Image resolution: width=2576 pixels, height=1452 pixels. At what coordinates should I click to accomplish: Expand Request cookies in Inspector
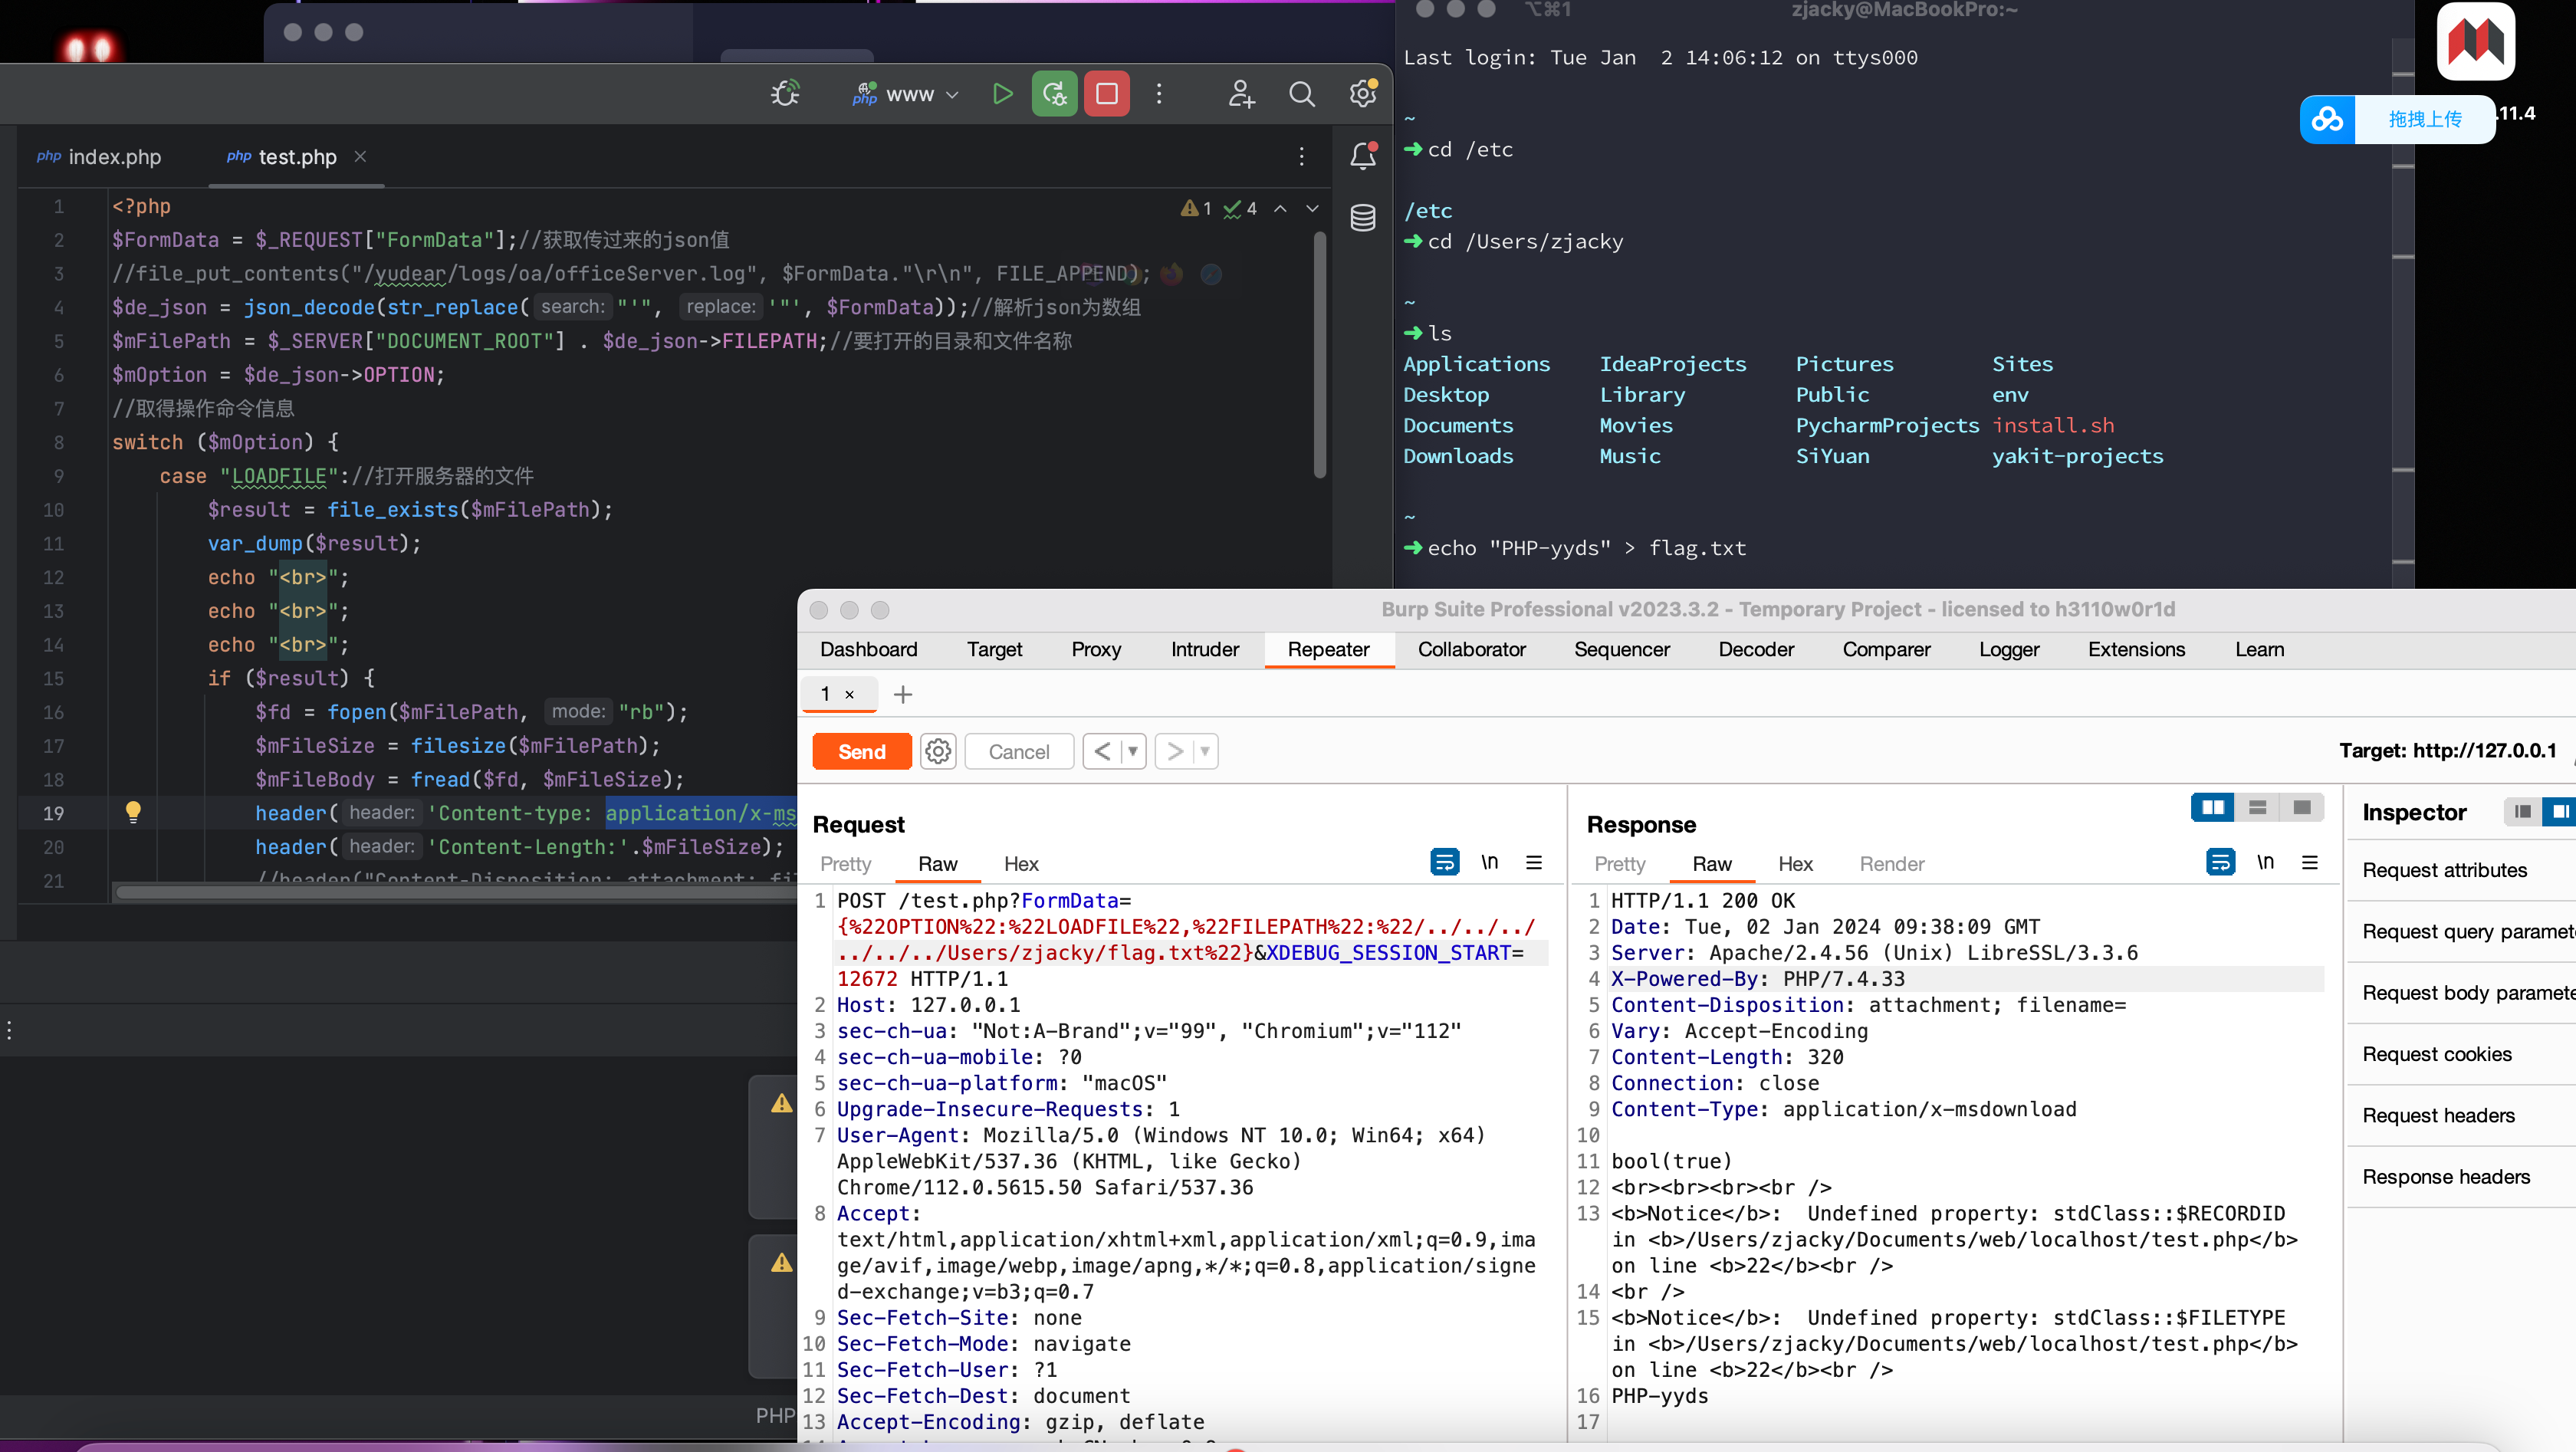2437,1054
